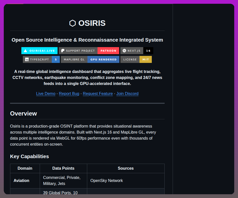The image size is (238, 198).
Task: Click the Next.js 16 badge
Action: point(137,51)
